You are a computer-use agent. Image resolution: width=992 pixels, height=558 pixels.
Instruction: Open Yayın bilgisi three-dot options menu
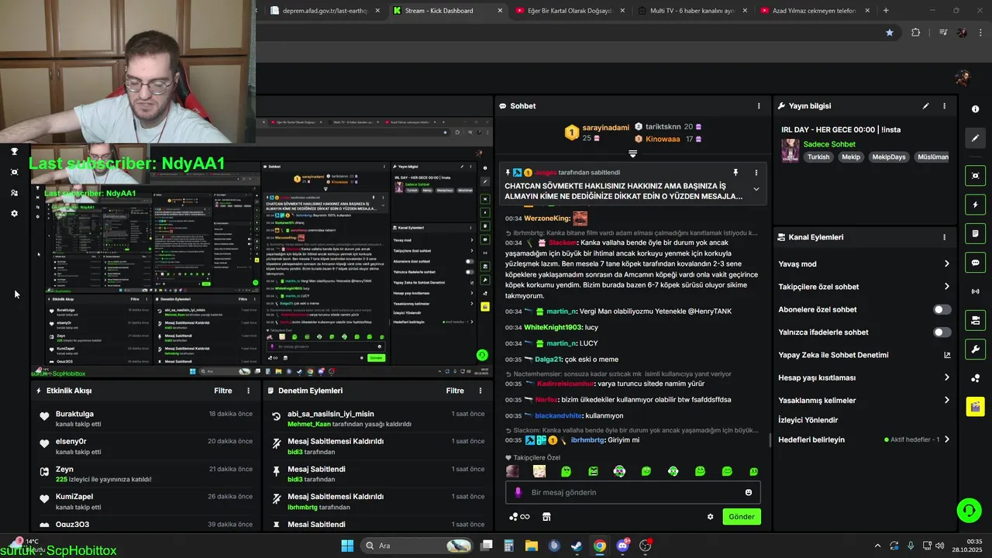click(x=944, y=106)
